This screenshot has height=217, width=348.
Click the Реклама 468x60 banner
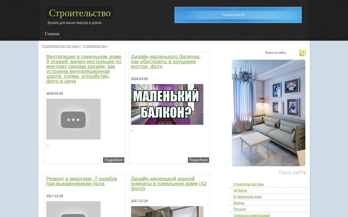tap(238, 15)
